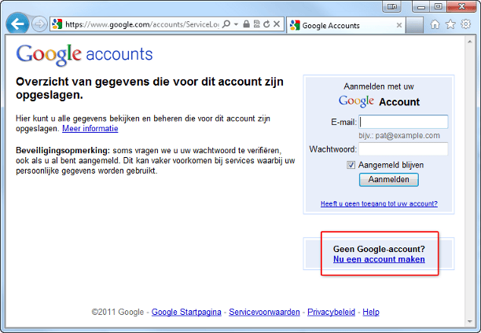Click the browser Forward arrow button
This screenshot has height=333, width=481.
point(39,24)
